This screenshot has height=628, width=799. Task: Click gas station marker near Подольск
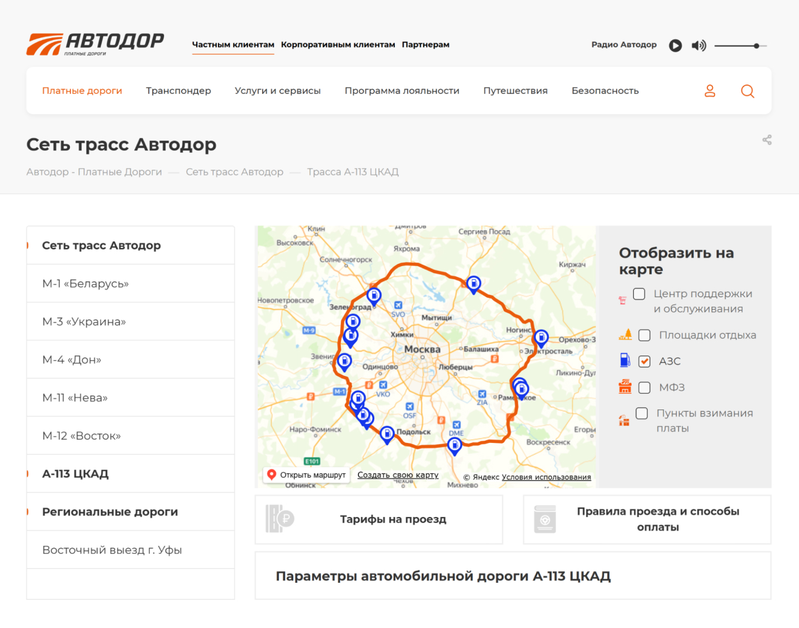pos(387,434)
